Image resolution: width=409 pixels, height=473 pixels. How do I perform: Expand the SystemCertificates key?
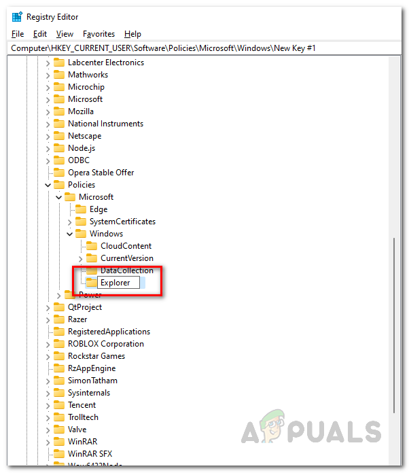(70, 222)
